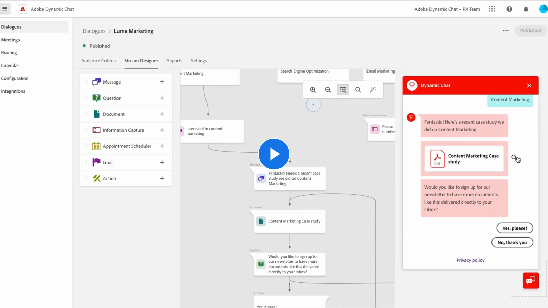Click the 'Yes, please!' chat reply
The width and height of the screenshot is (548, 308).
coord(515,228)
